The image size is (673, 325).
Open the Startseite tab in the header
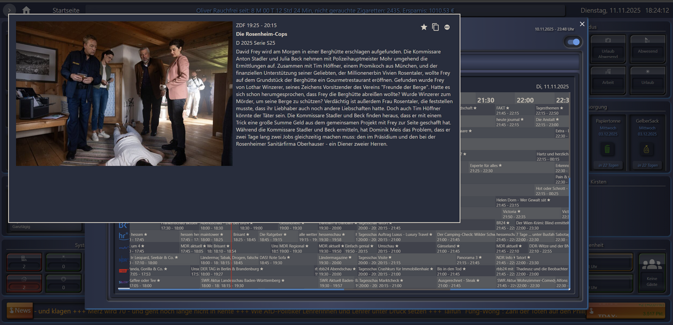(66, 11)
